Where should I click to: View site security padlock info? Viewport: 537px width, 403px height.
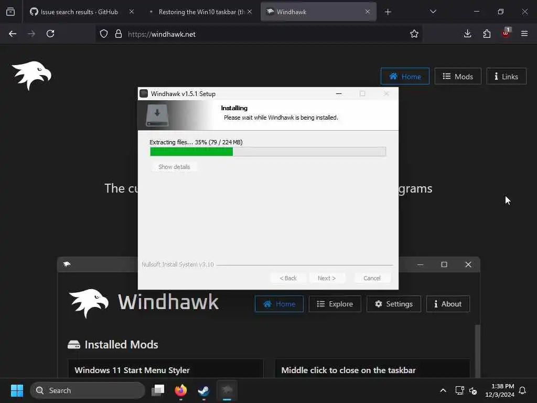point(119,34)
